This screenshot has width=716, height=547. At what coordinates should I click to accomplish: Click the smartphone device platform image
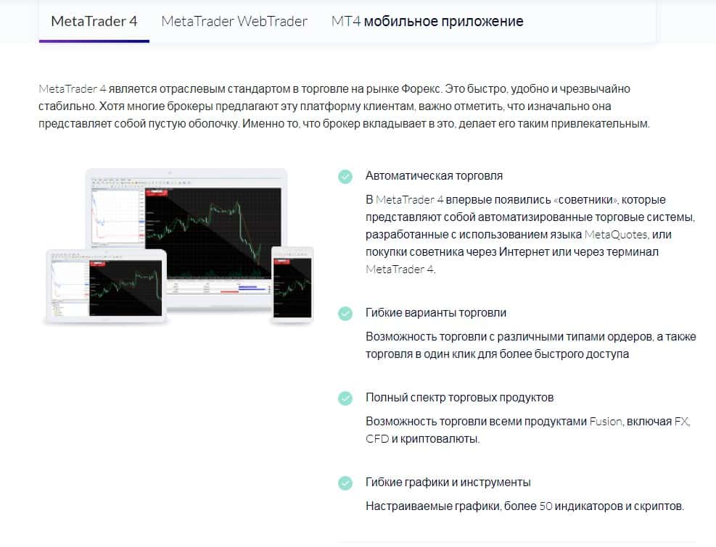coord(292,285)
